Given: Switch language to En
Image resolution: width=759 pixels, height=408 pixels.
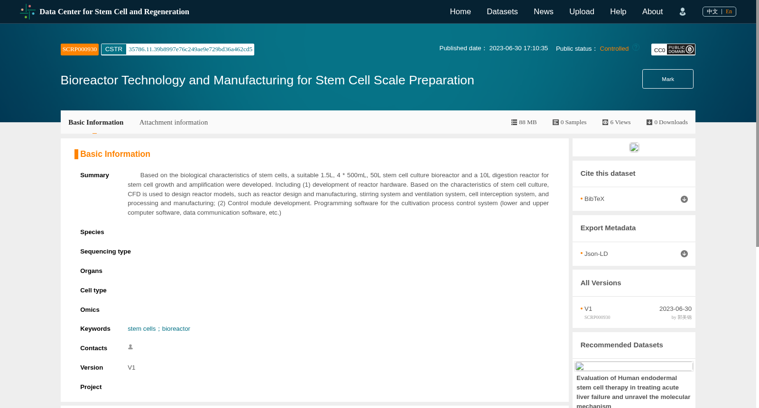Looking at the screenshot, I should 729,11.
